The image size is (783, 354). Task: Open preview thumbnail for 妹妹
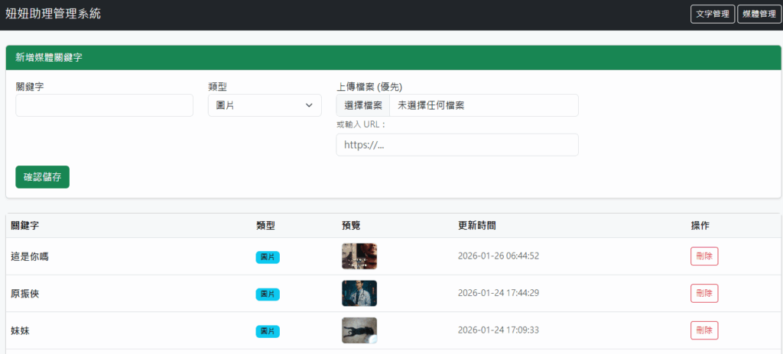pyautogui.click(x=359, y=330)
